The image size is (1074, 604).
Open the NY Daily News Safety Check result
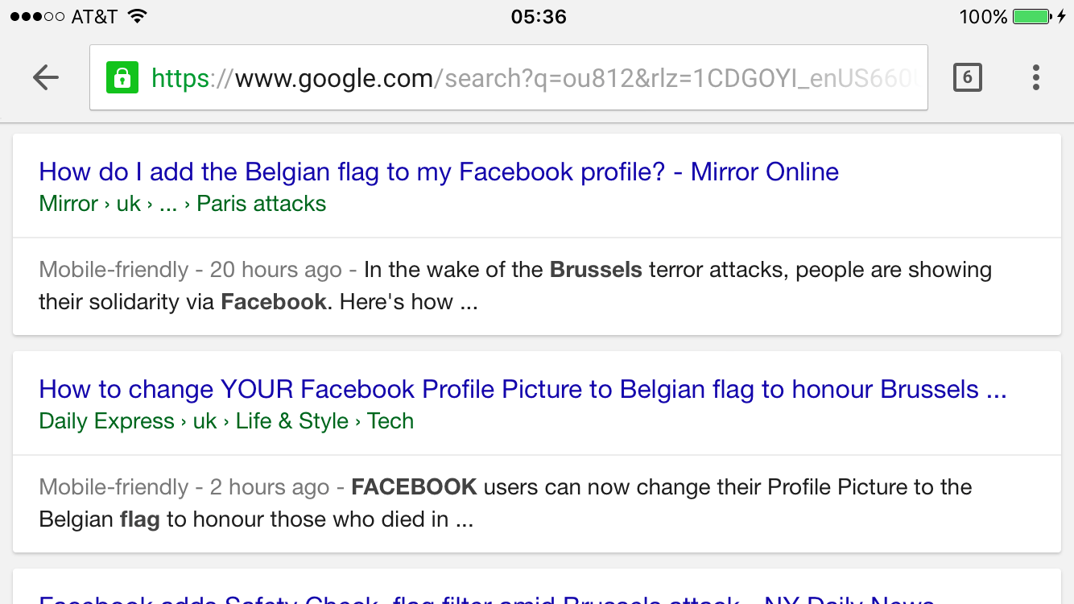(487, 598)
